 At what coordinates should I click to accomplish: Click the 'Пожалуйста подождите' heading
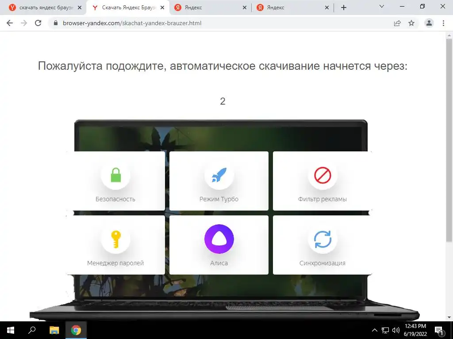tap(223, 66)
